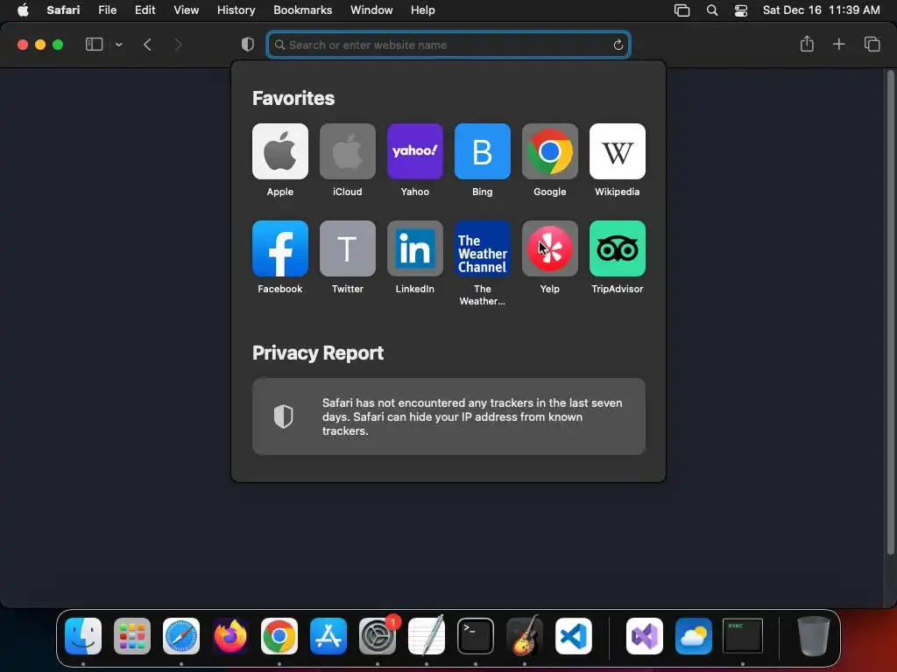
Task: Open the LinkedIn favorite
Action: [414, 248]
